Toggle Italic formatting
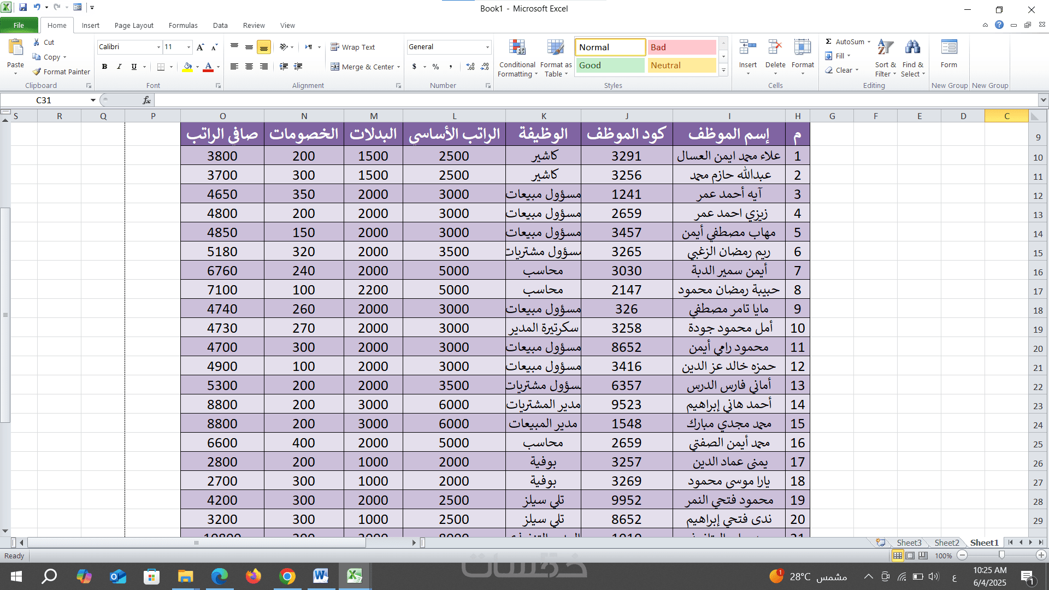The image size is (1049, 590). [x=119, y=67]
